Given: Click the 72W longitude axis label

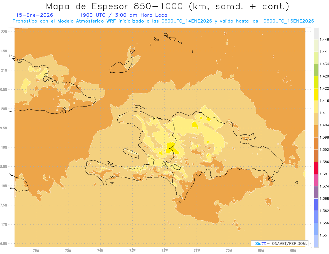Looking at the screenshot, I should (164, 250).
